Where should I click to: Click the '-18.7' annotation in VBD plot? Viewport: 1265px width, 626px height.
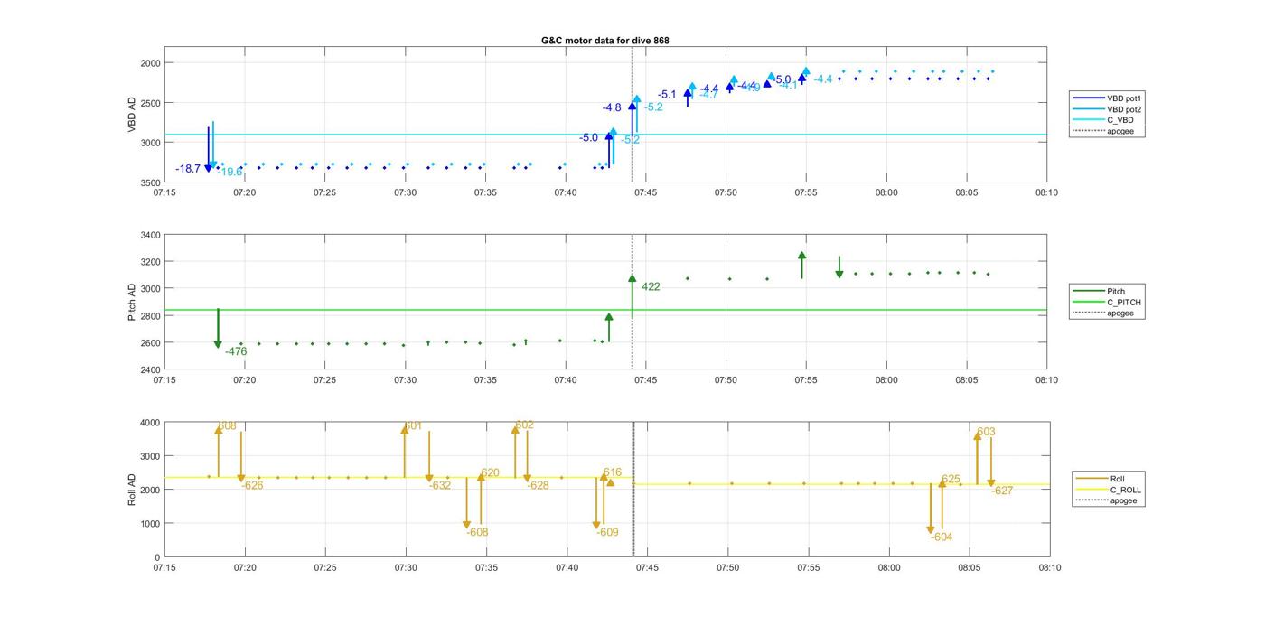tap(188, 169)
